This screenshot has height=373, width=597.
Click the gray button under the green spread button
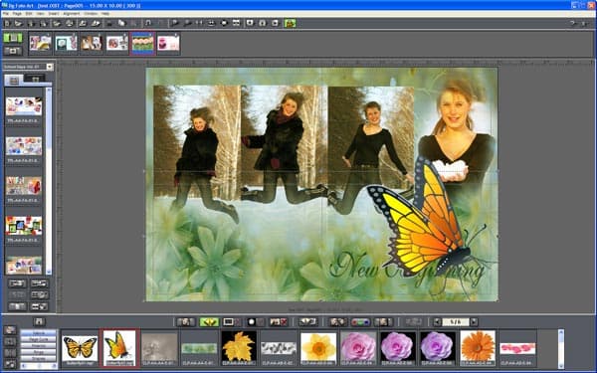[x=13, y=51]
